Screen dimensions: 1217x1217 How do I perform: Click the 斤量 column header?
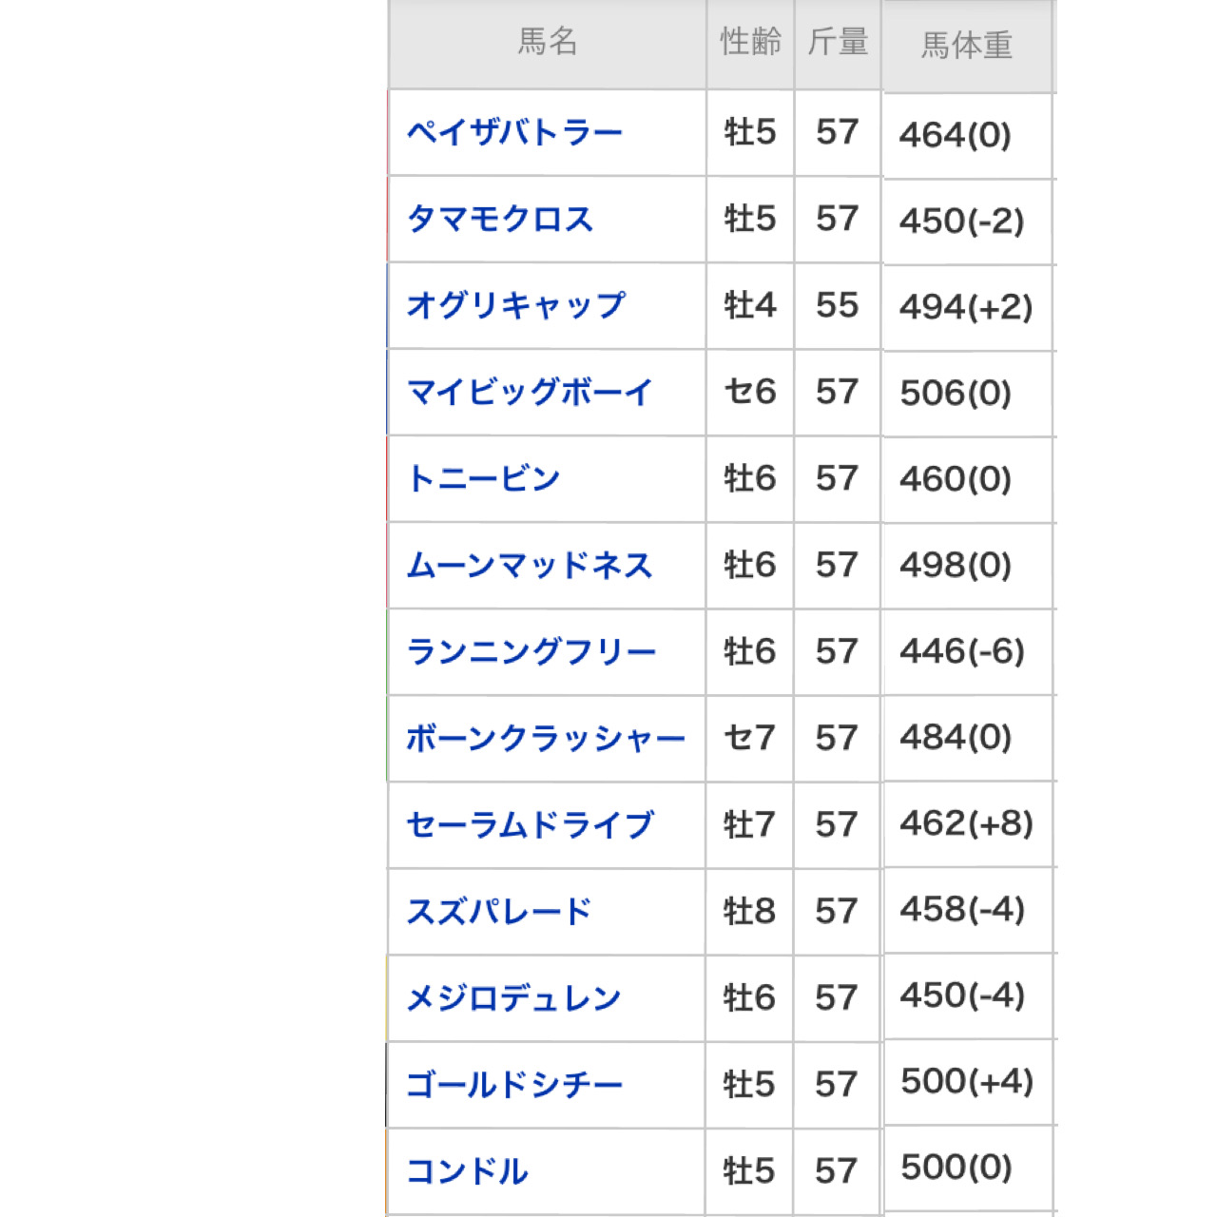point(838,43)
